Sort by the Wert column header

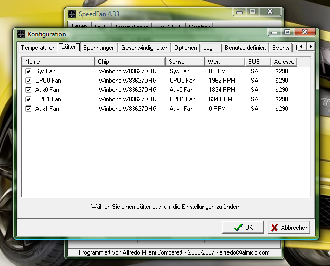pos(224,62)
